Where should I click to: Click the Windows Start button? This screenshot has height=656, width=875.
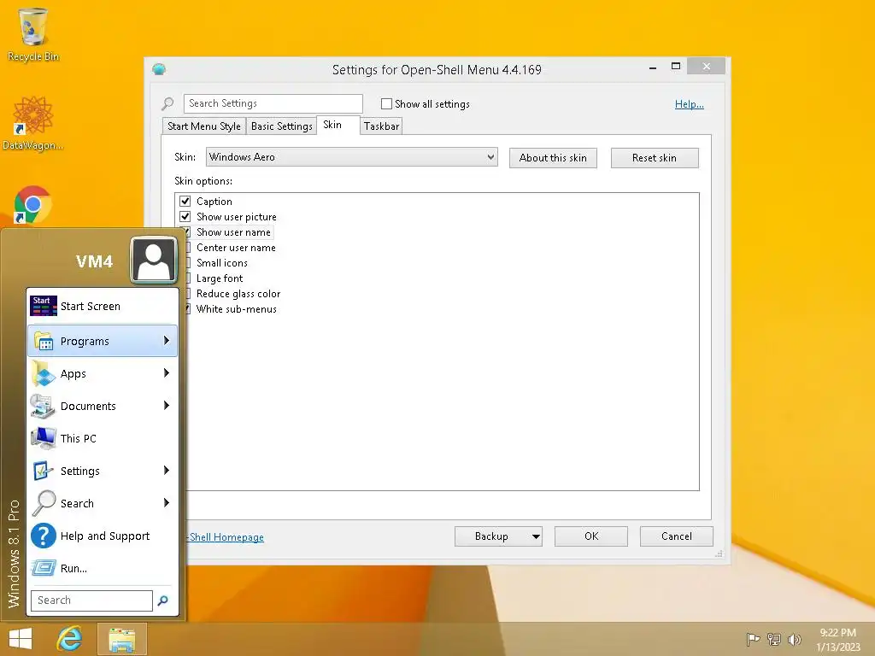21,639
